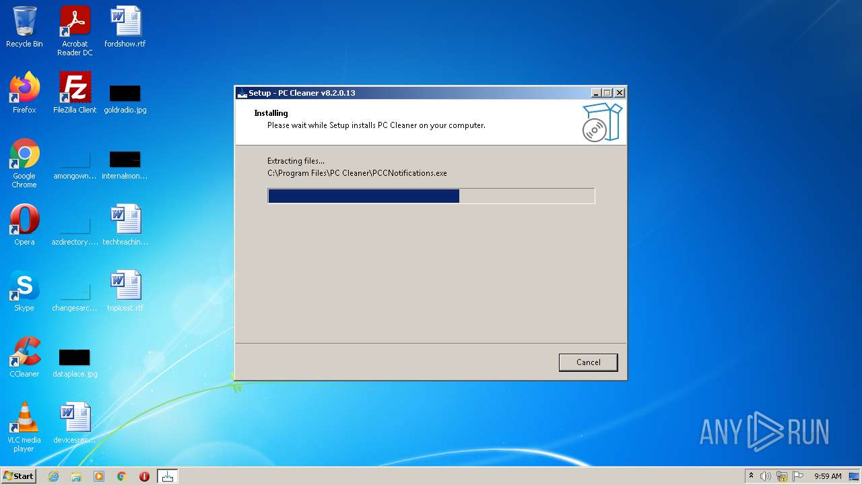
Task: Launch Chrome from the taskbar
Action: tap(122, 476)
